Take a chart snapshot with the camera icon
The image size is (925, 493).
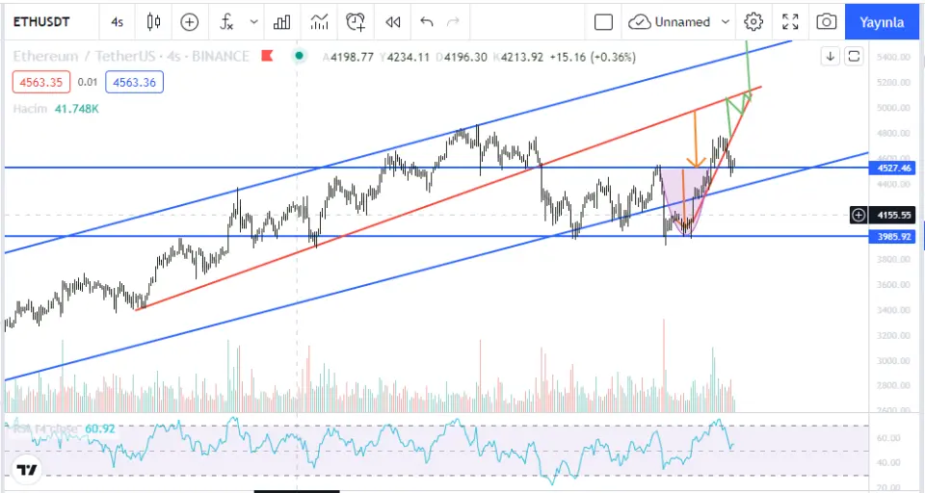coord(826,22)
